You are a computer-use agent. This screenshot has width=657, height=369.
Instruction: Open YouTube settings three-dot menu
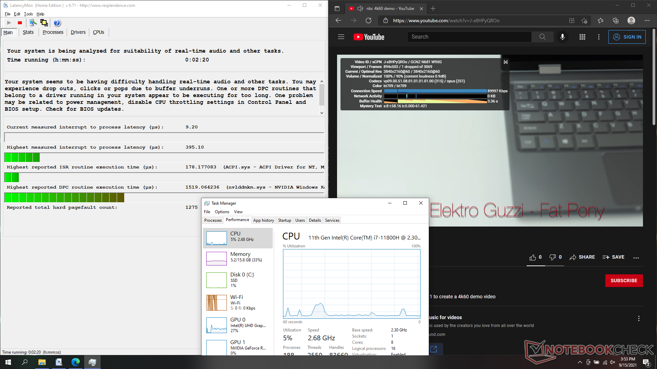(x=599, y=37)
